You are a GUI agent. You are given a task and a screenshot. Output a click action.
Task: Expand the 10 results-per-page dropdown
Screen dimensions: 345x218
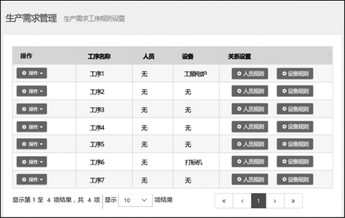pyautogui.click(x=135, y=200)
